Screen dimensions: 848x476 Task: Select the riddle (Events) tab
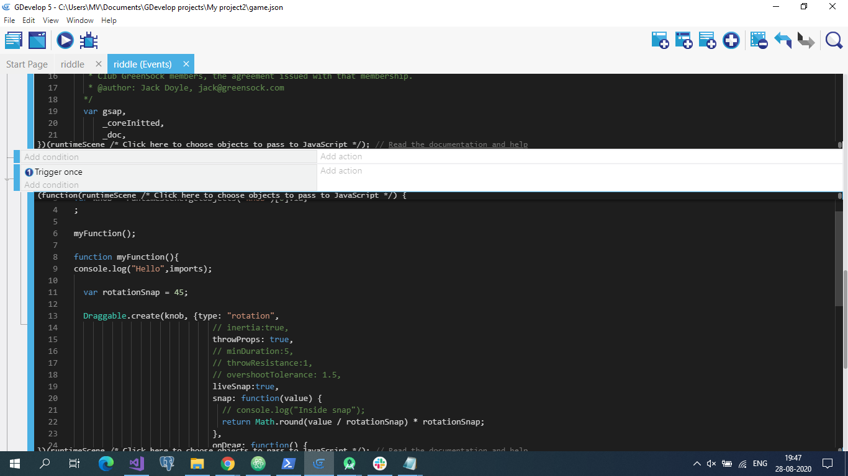coord(143,64)
